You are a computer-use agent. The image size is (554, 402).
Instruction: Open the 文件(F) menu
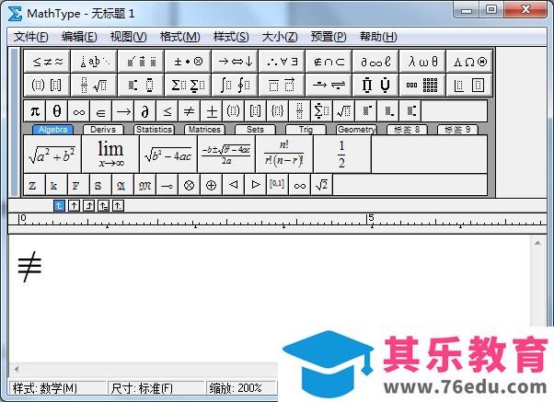(30, 37)
